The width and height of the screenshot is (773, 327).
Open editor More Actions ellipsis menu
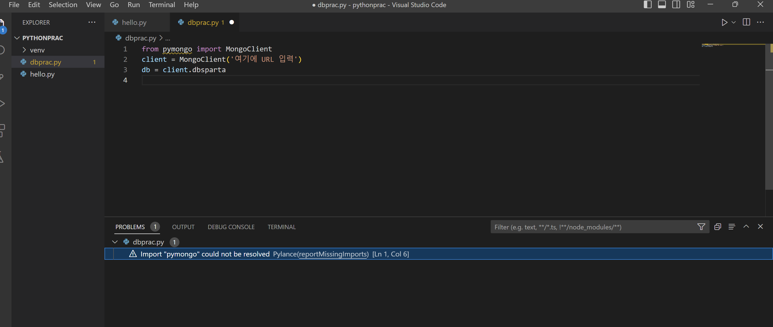tap(760, 22)
